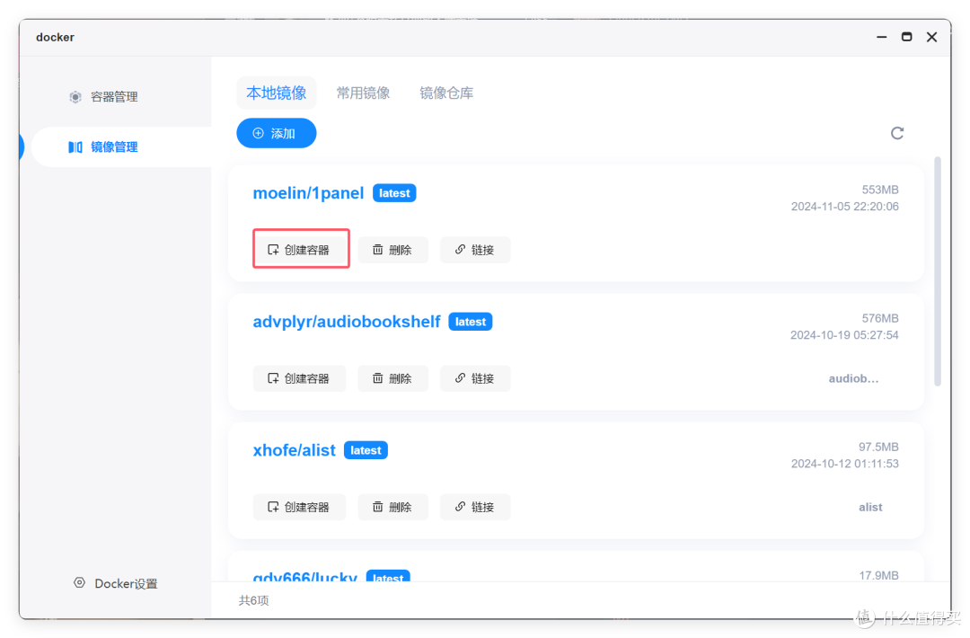The image size is (970, 638).
Task: Open Docker设置 at the sidebar bottom
Action: click(115, 583)
